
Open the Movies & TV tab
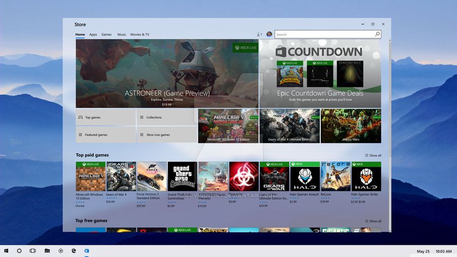140,35
